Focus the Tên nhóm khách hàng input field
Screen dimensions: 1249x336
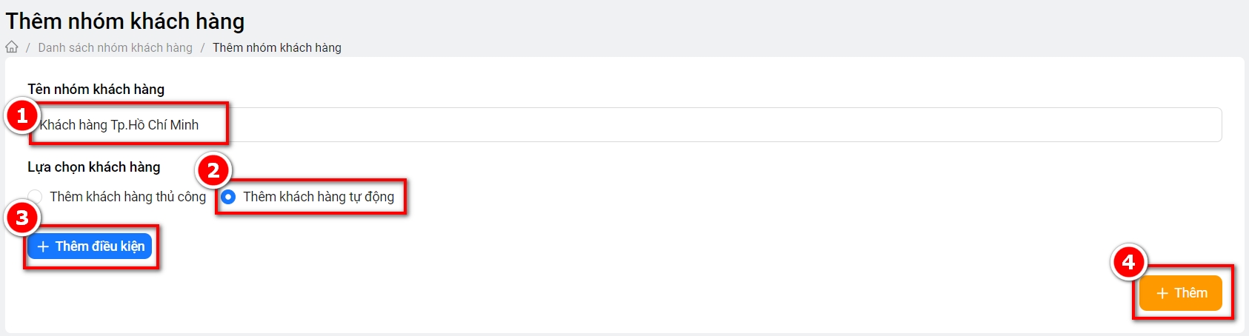click(x=667, y=125)
